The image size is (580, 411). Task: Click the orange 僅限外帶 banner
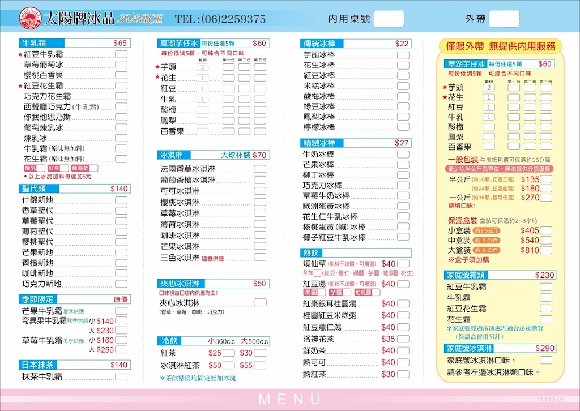(x=501, y=46)
